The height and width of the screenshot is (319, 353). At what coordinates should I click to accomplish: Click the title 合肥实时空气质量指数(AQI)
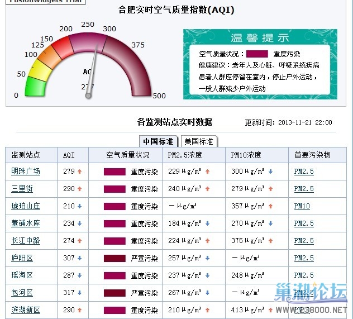coord(176,10)
